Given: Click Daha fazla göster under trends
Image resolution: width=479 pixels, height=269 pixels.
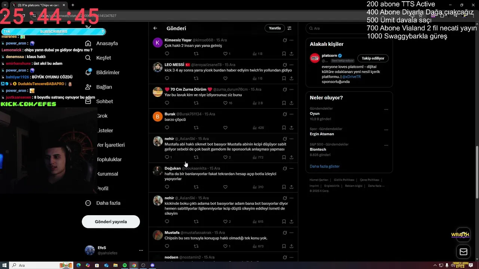Looking at the screenshot, I should 324,167.
